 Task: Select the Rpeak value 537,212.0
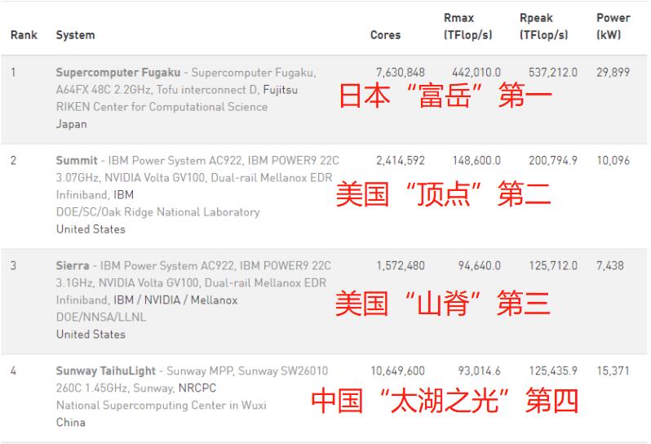(552, 73)
